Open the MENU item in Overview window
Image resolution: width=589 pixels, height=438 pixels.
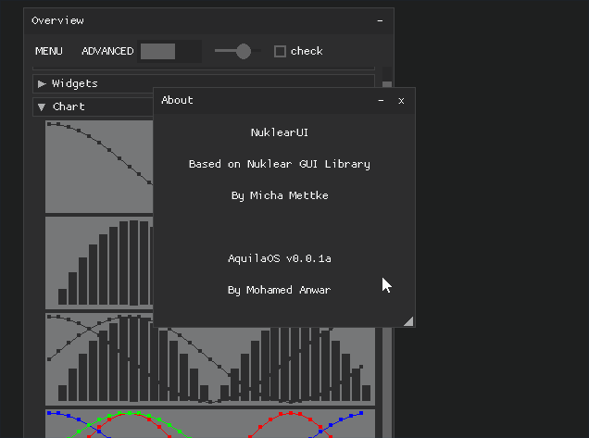(x=49, y=51)
